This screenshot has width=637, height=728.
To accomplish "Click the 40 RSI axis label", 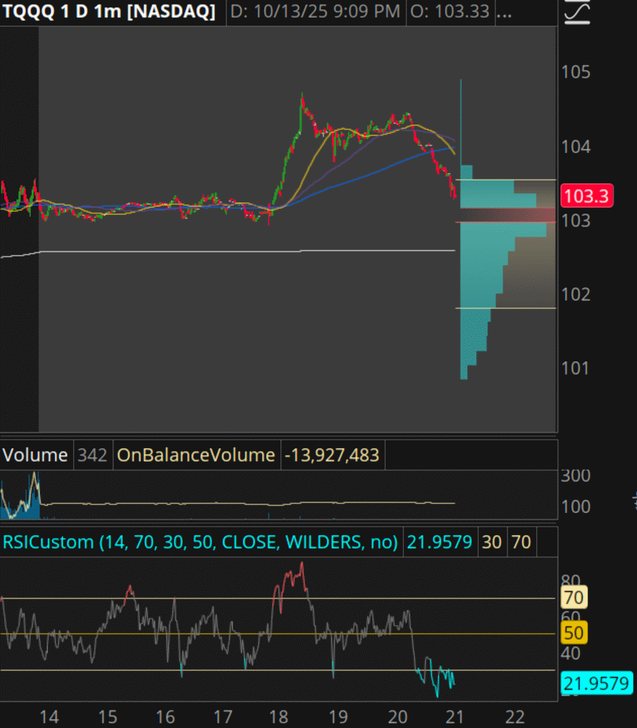I will point(571,654).
